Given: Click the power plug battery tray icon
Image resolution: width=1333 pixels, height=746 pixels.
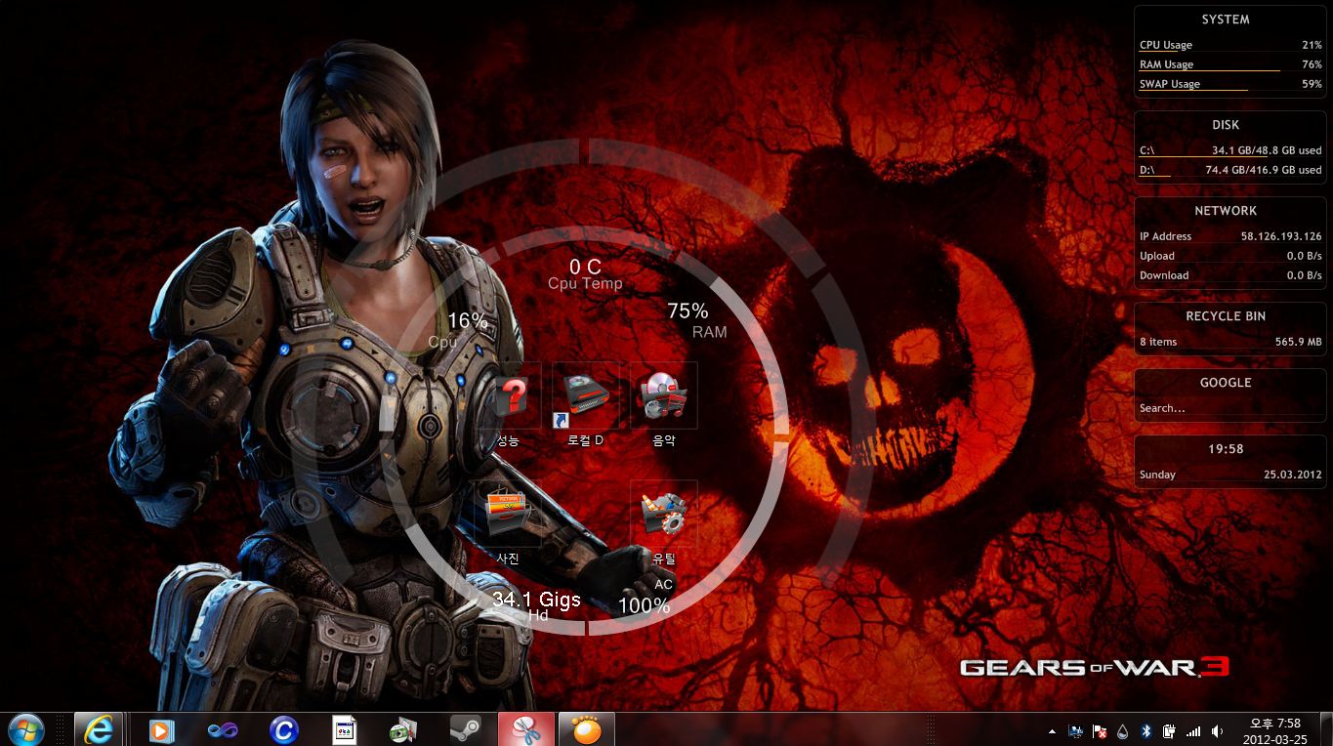Looking at the screenshot, I should click(x=1169, y=730).
